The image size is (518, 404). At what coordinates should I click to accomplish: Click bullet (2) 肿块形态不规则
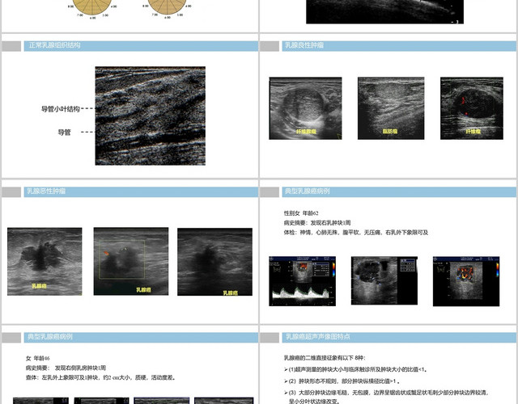coord(342,381)
